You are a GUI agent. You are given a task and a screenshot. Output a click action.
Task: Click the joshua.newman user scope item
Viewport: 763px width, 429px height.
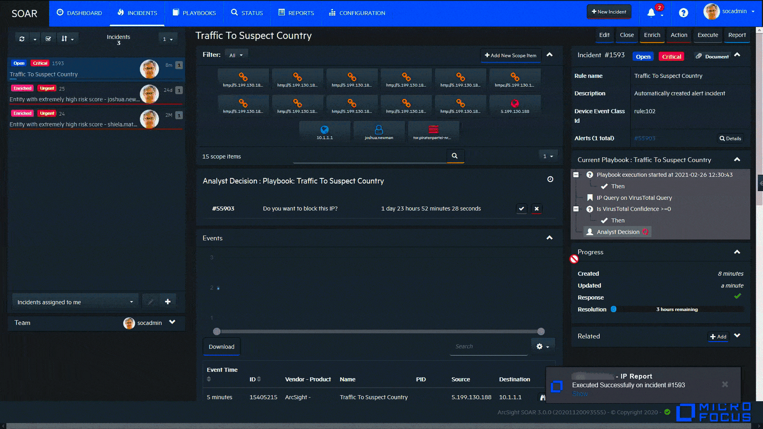coord(379,132)
